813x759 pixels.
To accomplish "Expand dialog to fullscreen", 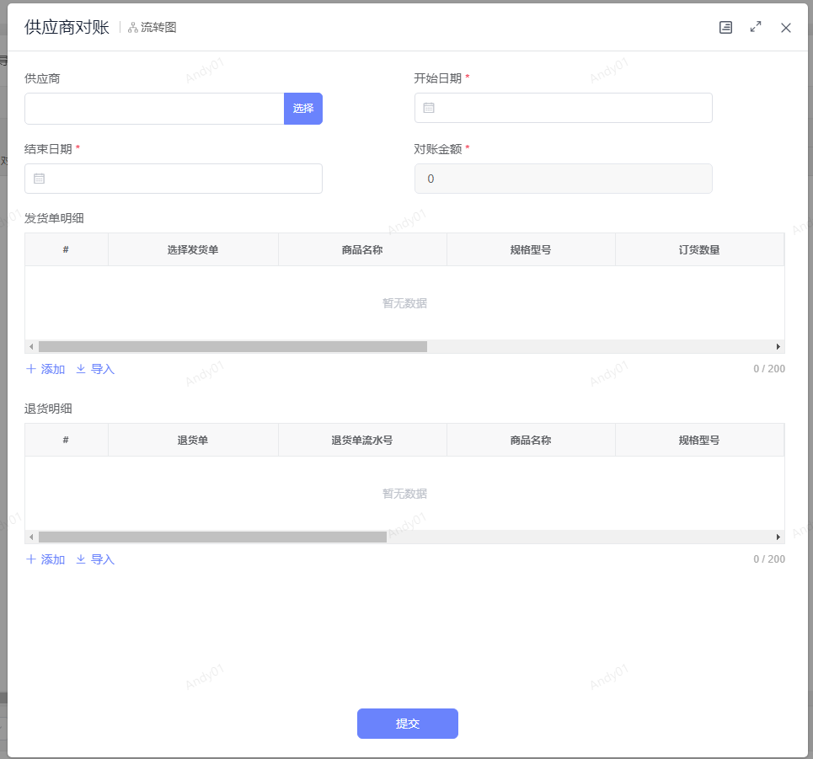I will pos(756,28).
